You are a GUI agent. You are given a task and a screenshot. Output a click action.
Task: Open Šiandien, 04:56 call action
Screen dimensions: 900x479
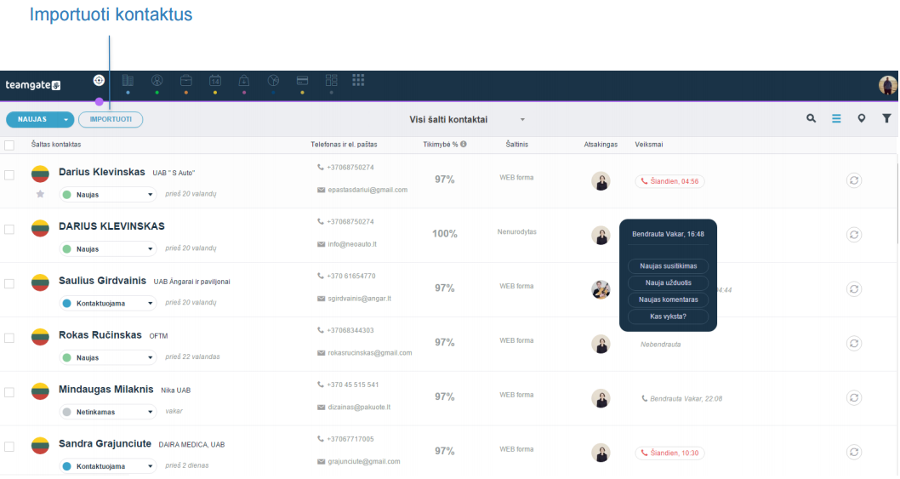pos(669,181)
